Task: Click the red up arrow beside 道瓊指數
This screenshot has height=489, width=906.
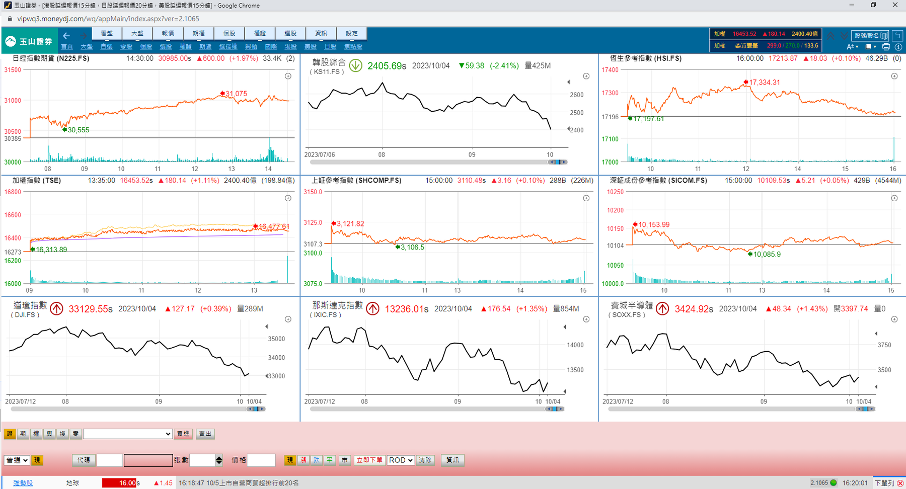Action: coord(56,308)
